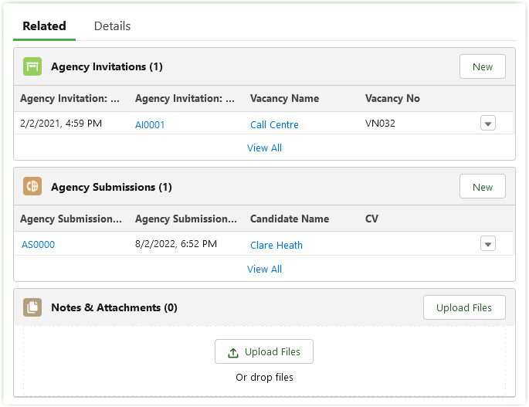The height and width of the screenshot is (407, 529).
Task: Open the Call Centre vacancy link
Action: [274, 124]
